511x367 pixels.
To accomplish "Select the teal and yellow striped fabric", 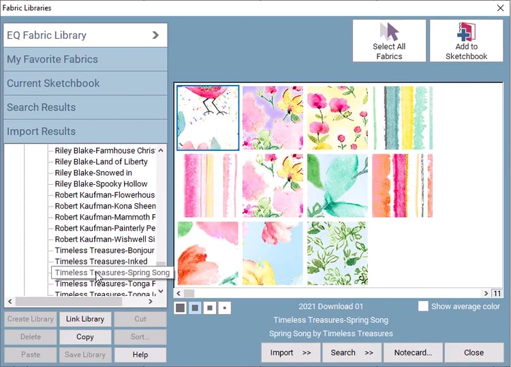I will point(403,118).
